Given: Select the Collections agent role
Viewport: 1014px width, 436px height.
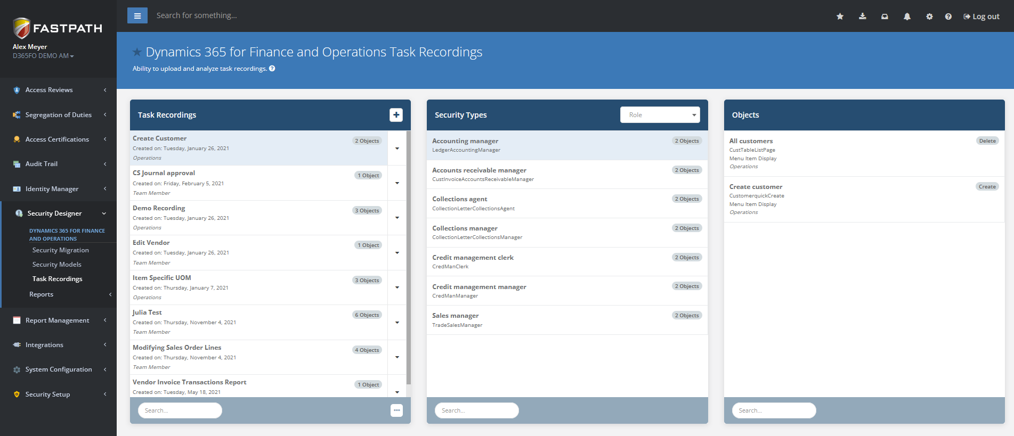Looking at the screenshot, I should pyautogui.click(x=567, y=203).
